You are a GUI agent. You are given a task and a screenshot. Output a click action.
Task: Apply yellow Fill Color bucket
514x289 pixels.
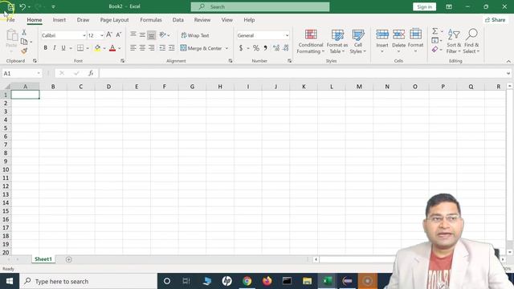tap(97, 48)
